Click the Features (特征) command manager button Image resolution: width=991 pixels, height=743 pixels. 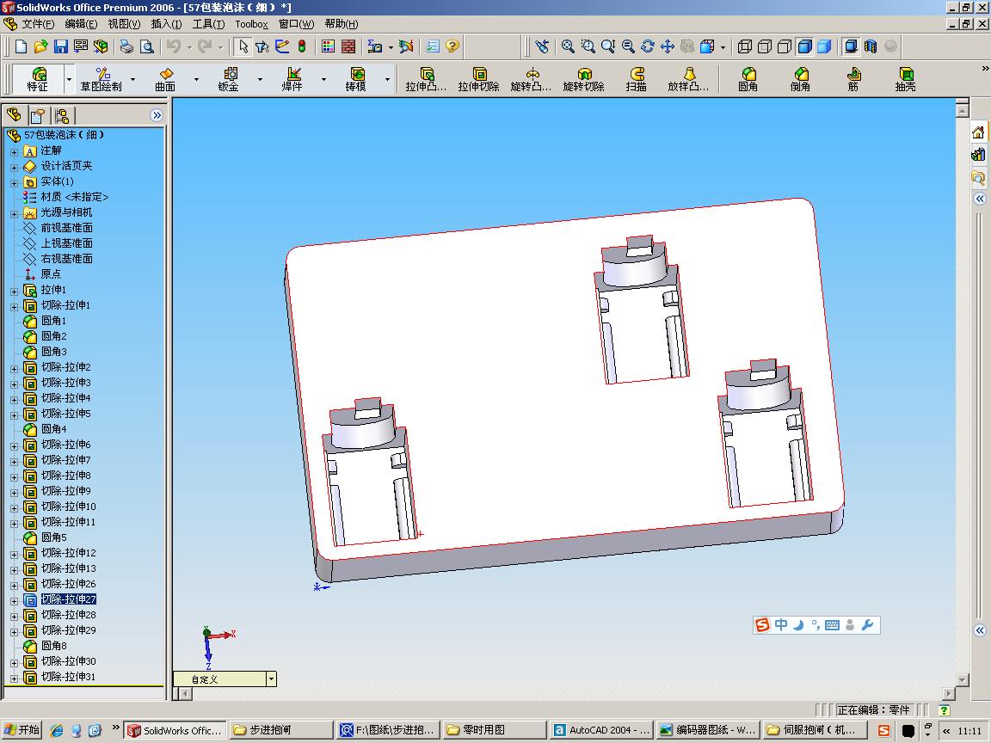(x=38, y=80)
